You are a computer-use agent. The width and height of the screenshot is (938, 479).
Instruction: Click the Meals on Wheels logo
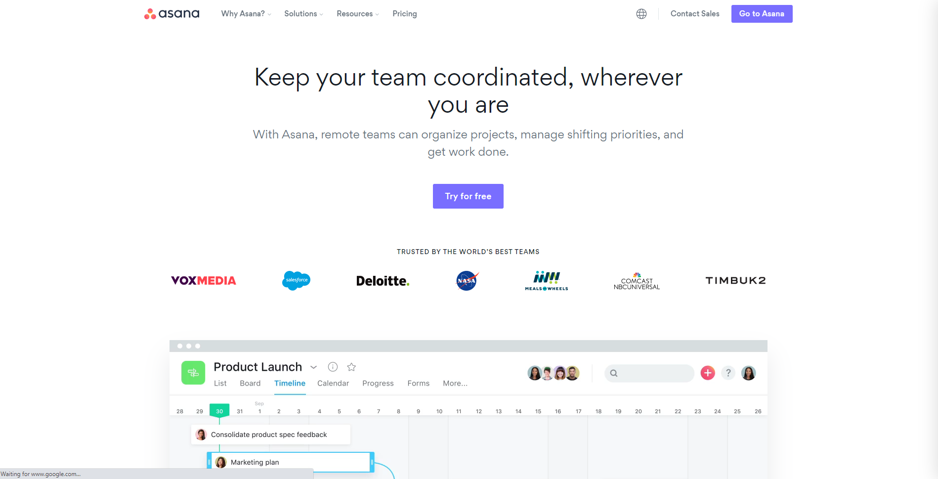click(x=547, y=281)
